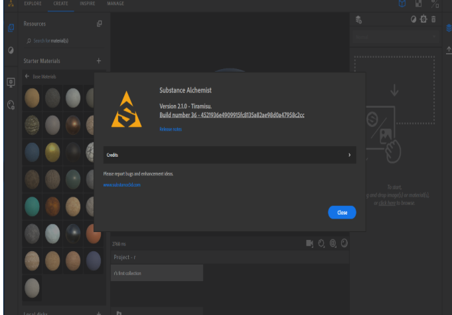
Task: Click the duplicate icon beside Resources header
Action: 99,24
